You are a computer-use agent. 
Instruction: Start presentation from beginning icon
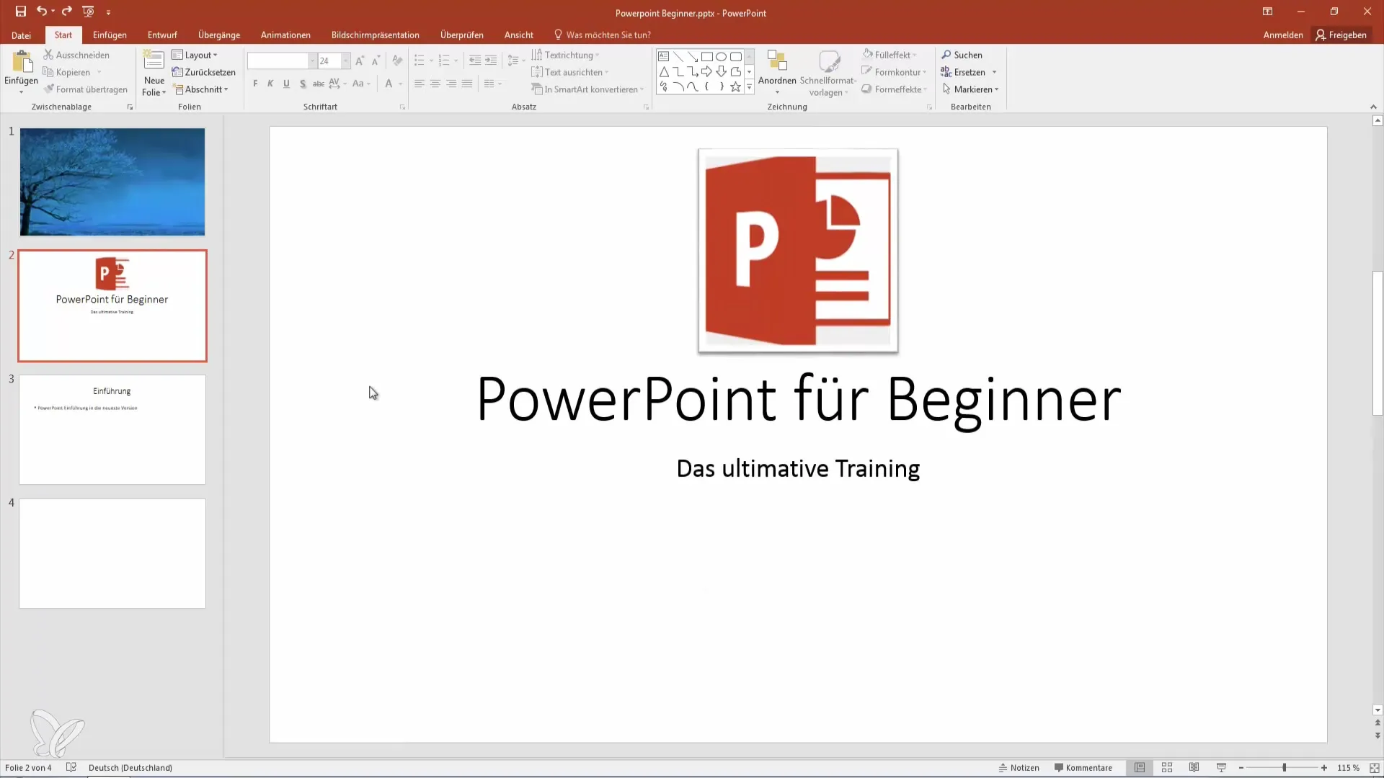(88, 12)
